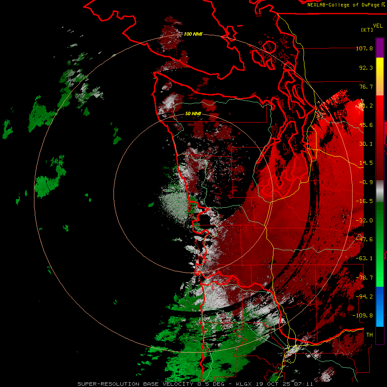Screen dimensions: 387x387
Task: Pick the black TH segment of the color bar
Action: (x=380, y=335)
